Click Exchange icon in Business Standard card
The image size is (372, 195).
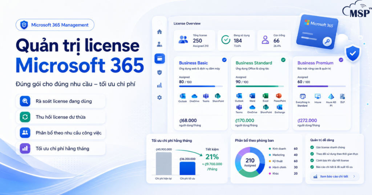coord(279,107)
